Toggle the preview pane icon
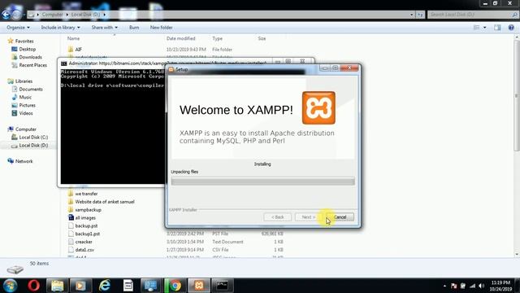 497,28
